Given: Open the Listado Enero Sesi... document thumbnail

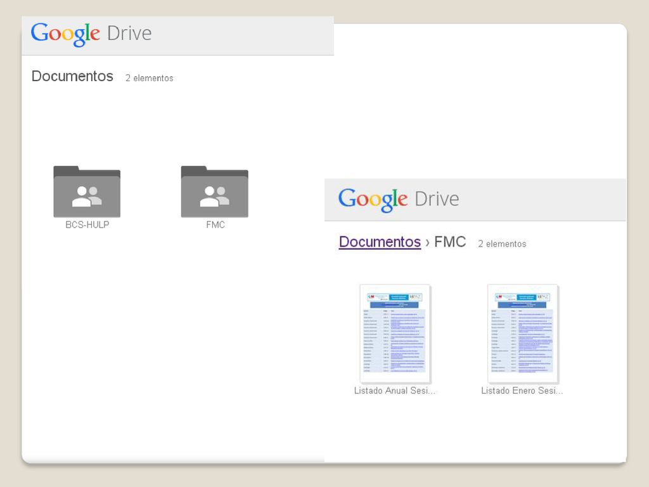Looking at the screenshot, I should [523, 334].
